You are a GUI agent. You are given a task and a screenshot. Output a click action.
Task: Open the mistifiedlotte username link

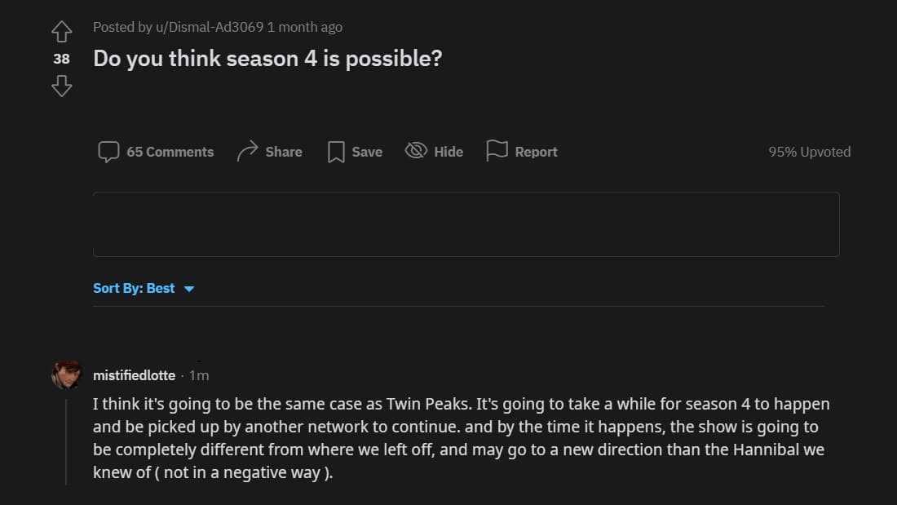pyautogui.click(x=134, y=375)
